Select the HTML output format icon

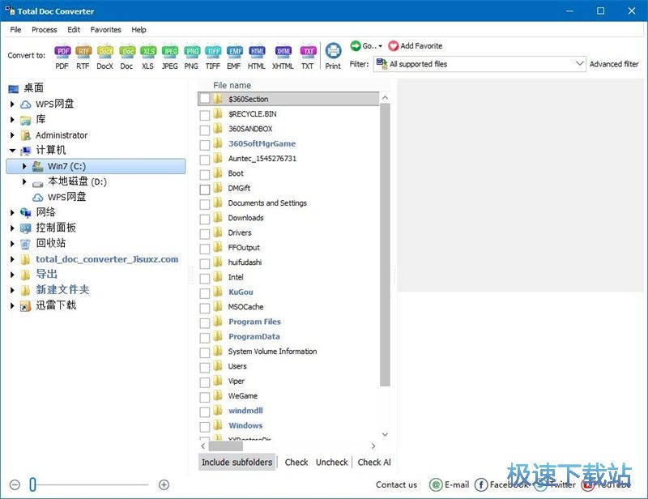coord(257,51)
